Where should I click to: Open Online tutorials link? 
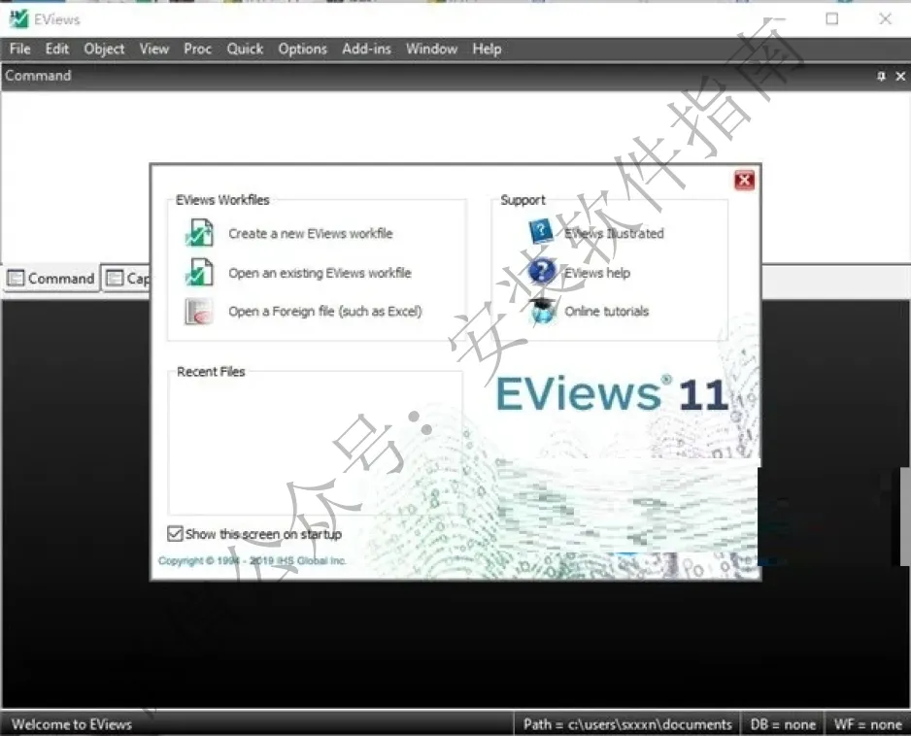(607, 312)
